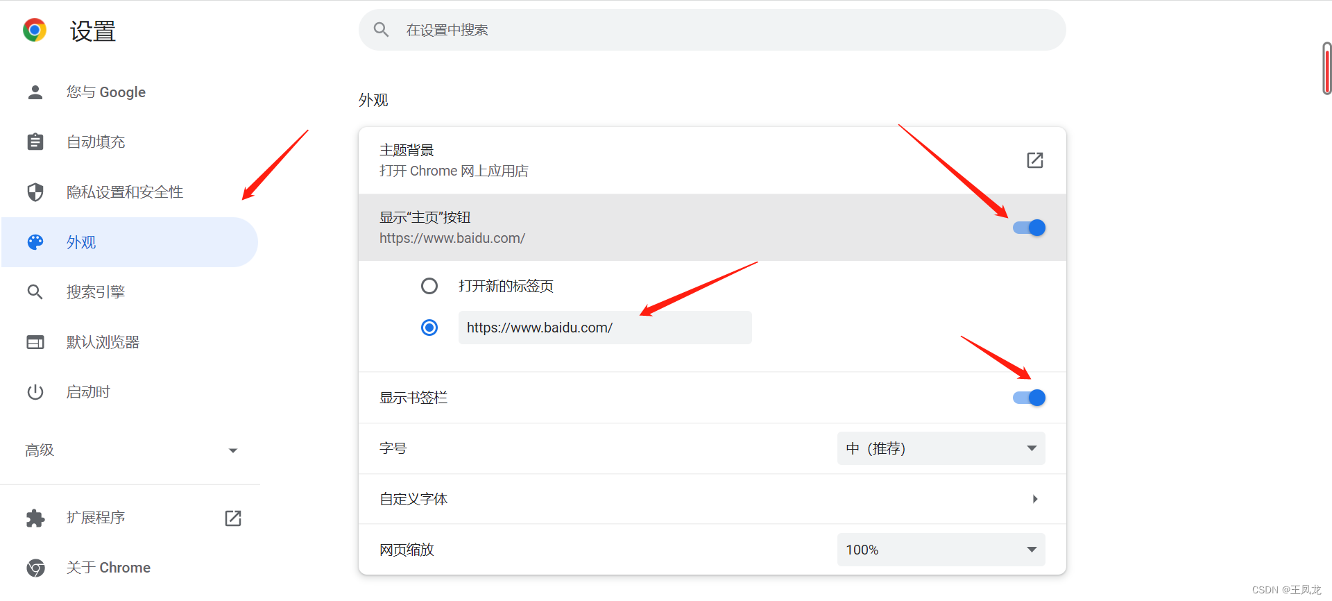Screen dimensions: 1332x601
Task: Select the 打开新的标签页 radio button
Action: click(x=429, y=286)
